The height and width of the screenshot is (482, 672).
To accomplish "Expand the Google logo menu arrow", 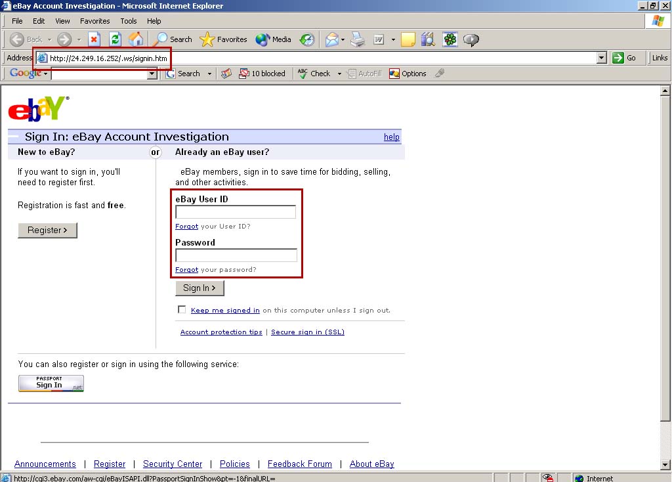I will (45, 74).
